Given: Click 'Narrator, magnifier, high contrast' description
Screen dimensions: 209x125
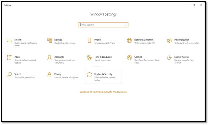Looking at the screenshot, I should click(x=184, y=62).
